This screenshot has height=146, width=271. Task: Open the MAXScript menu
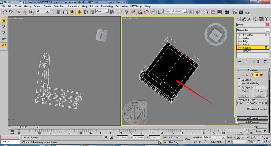click(136, 6)
